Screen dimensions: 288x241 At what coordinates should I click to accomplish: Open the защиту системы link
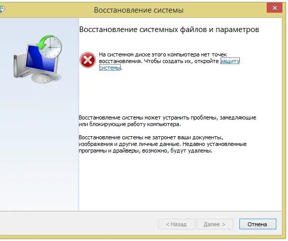tap(169, 65)
